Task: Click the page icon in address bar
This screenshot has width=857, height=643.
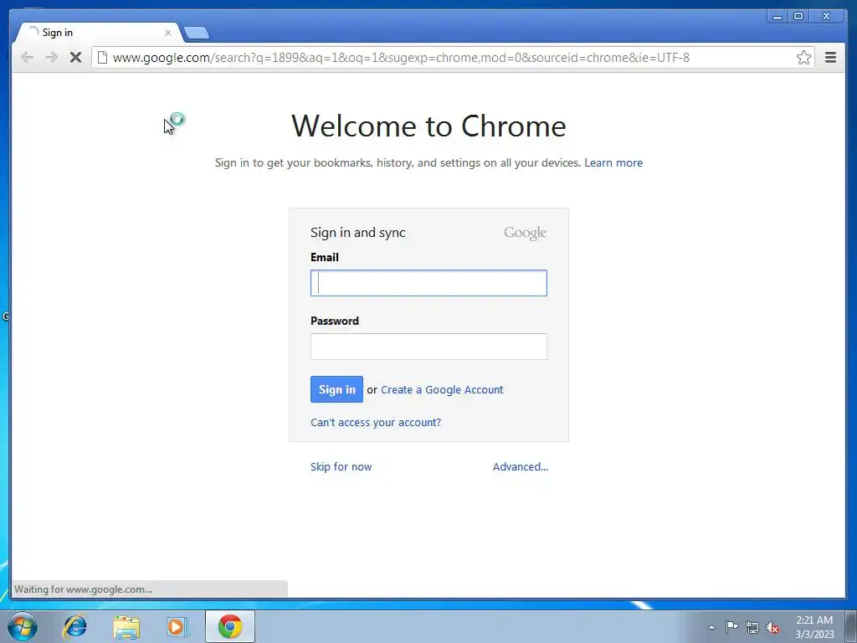Action: pos(102,58)
